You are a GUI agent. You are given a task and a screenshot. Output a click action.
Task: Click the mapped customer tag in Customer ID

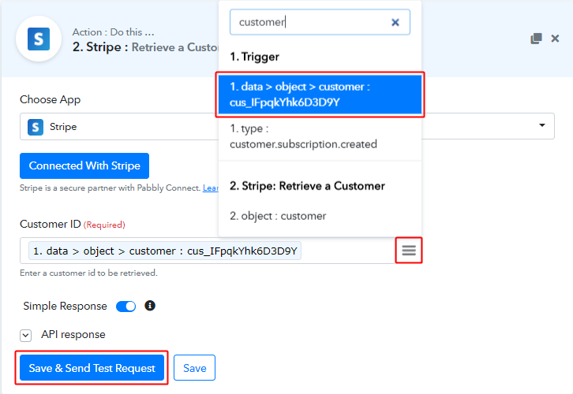tap(165, 251)
